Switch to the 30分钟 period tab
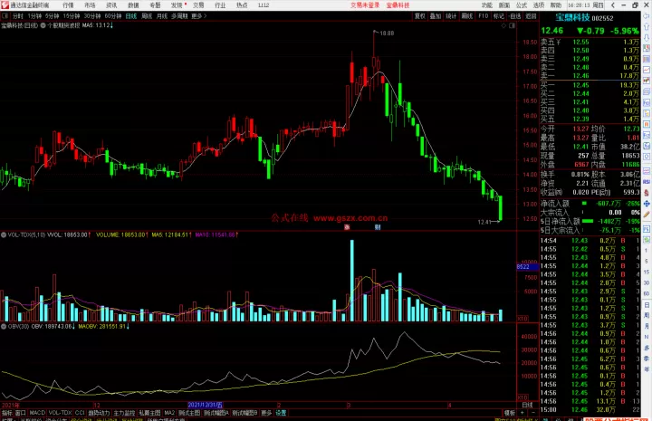652x421 pixels. [92, 15]
